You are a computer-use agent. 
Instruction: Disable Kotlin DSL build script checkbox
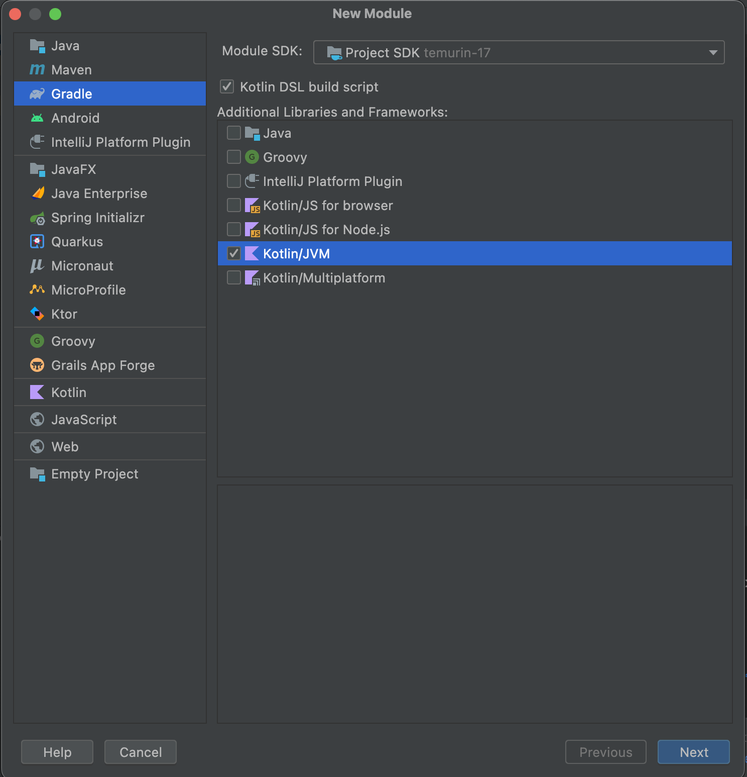[227, 86]
